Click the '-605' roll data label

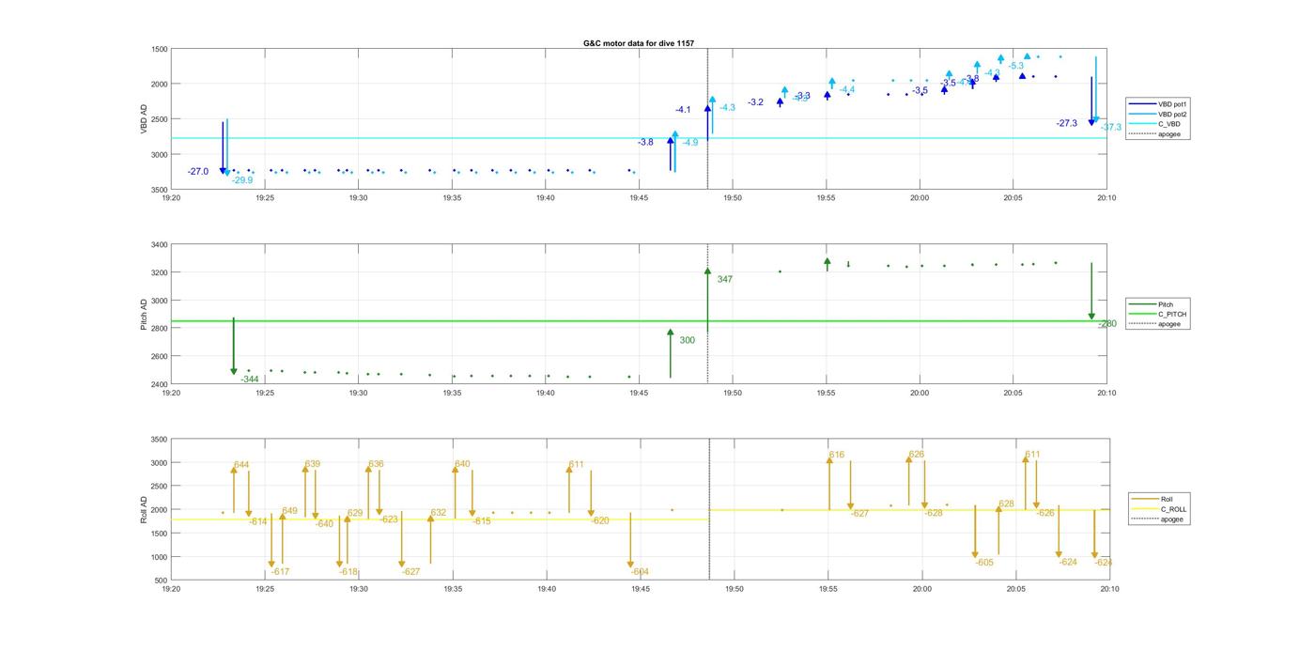tap(983, 562)
